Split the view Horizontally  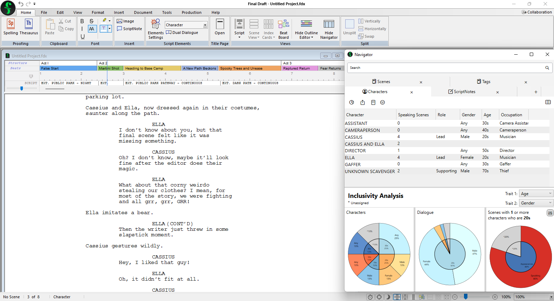[x=372, y=29]
